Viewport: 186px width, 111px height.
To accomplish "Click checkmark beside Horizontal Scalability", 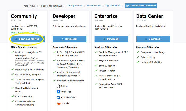I will point(138,62).
